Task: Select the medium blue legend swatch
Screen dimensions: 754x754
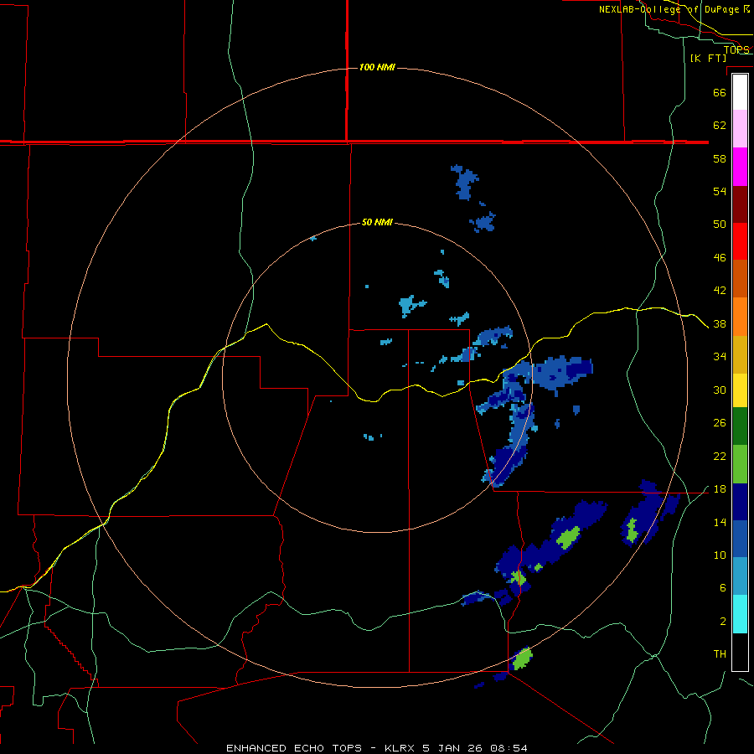Action: coord(740,539)
